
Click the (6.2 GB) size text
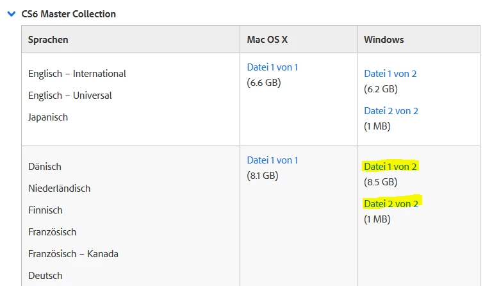tap(381, 89)
